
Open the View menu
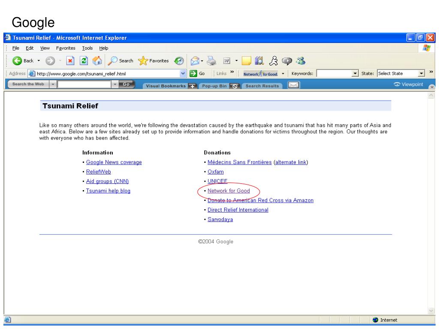point(45,48)
